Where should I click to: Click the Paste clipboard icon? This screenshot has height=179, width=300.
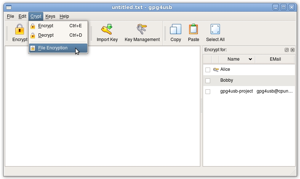coord(193,29)
